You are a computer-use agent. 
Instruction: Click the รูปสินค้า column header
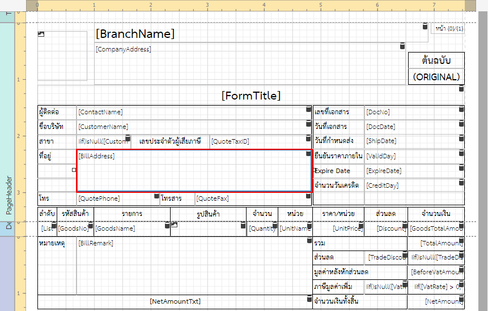(x=208, y=214)
